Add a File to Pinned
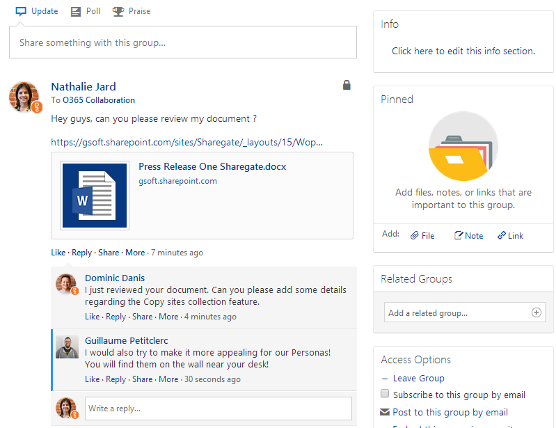 point(422,236)
